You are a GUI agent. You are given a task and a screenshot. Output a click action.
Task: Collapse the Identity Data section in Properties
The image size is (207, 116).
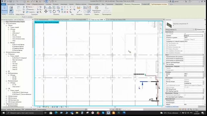(203, 99)
